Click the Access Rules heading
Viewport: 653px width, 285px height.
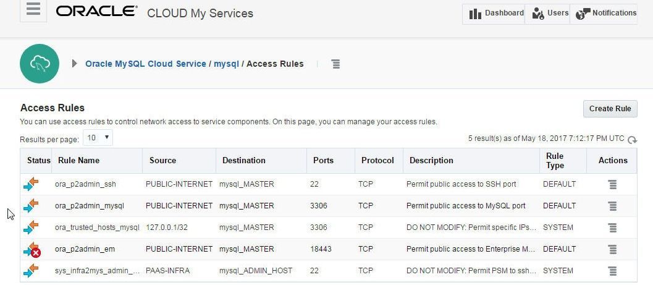tap(53, 108)
